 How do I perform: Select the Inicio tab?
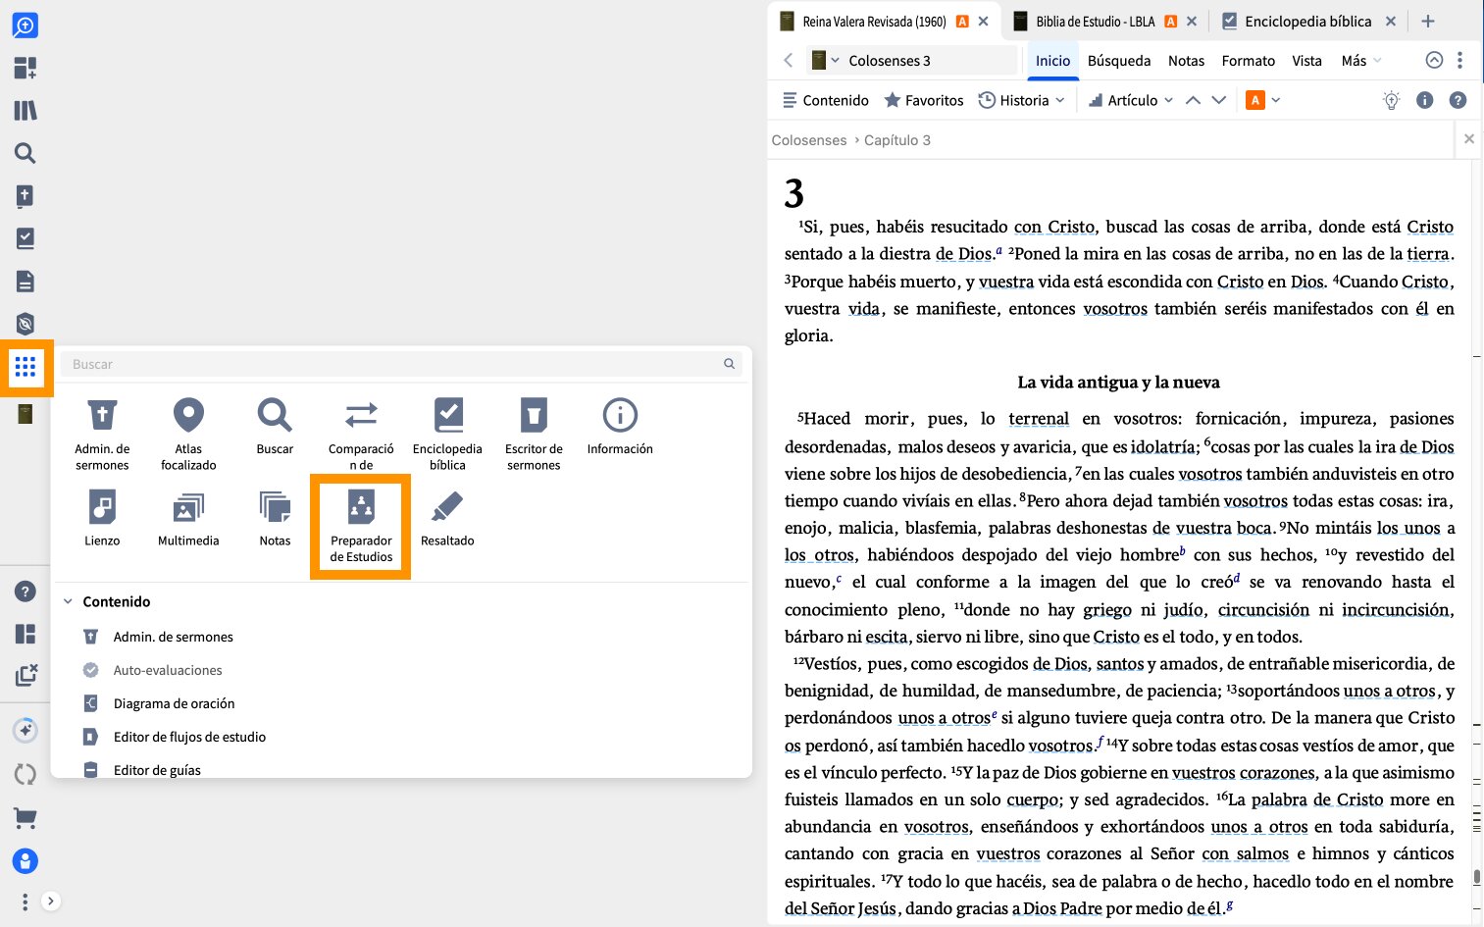pos(1052,61)
